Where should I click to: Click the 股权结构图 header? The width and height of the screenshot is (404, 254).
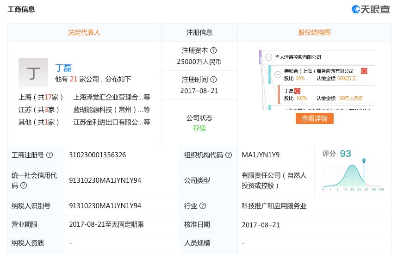click(314, 32)
